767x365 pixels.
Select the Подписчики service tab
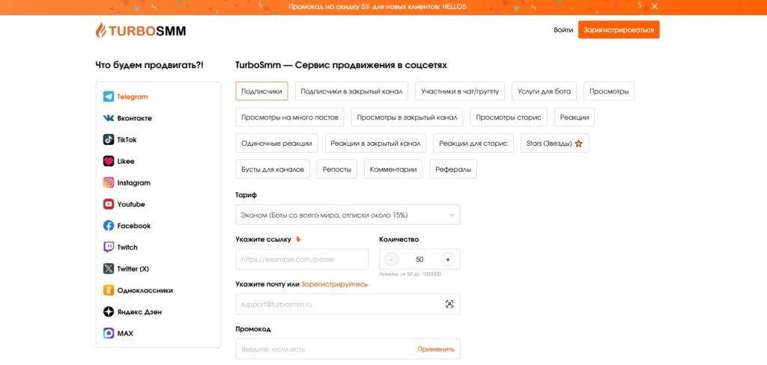(261, 91)
